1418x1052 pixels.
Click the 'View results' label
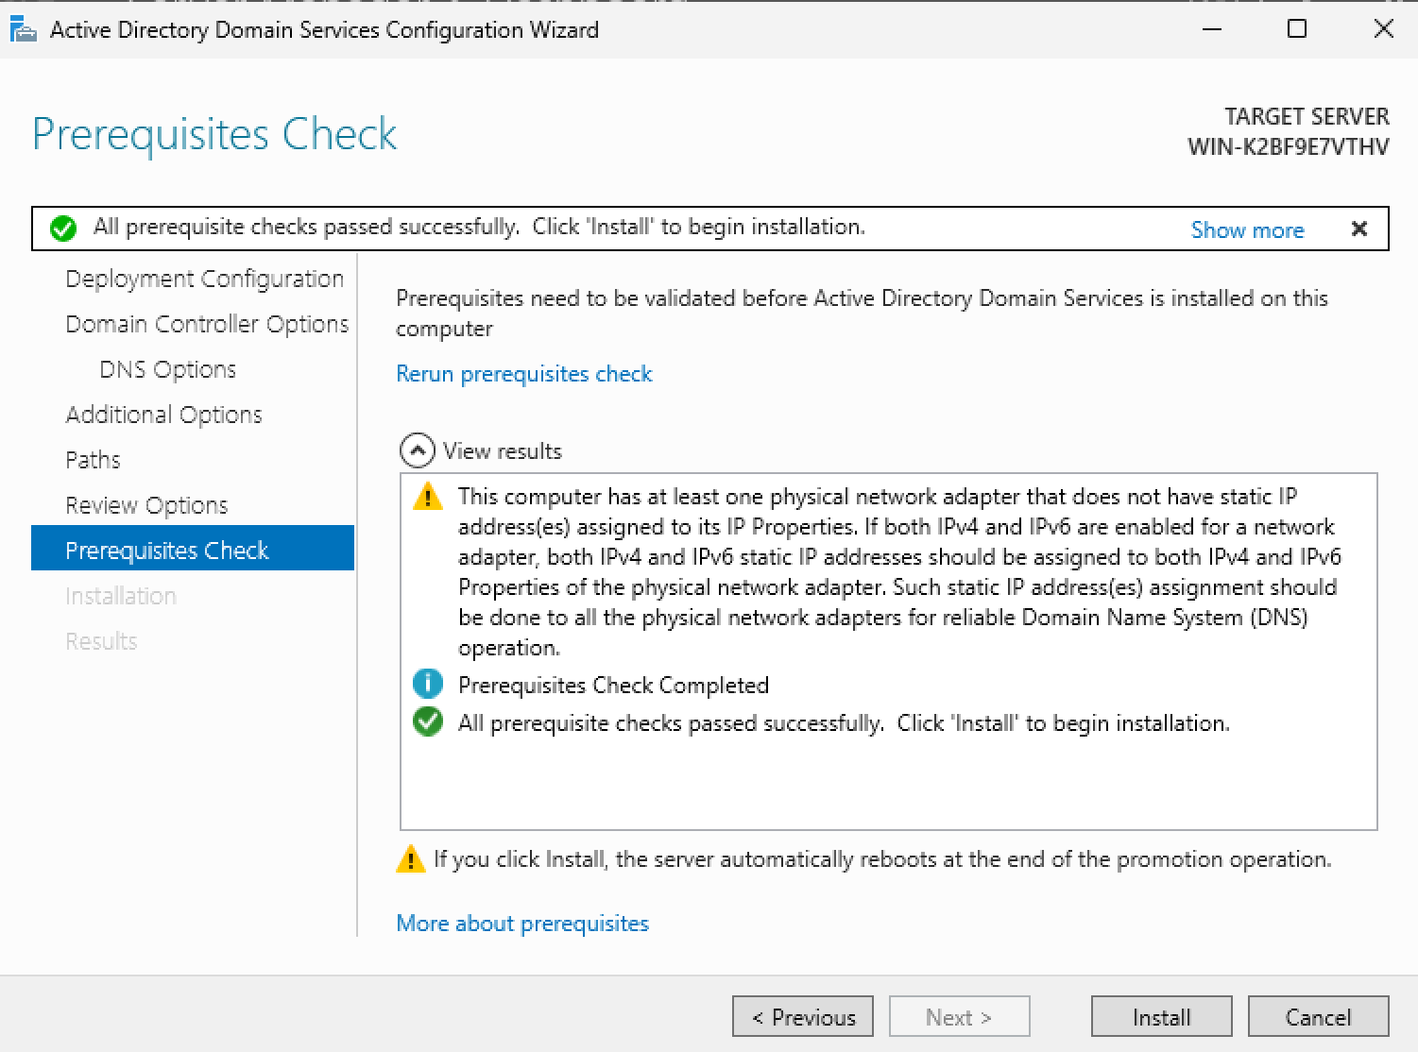(x=503, y=451)
